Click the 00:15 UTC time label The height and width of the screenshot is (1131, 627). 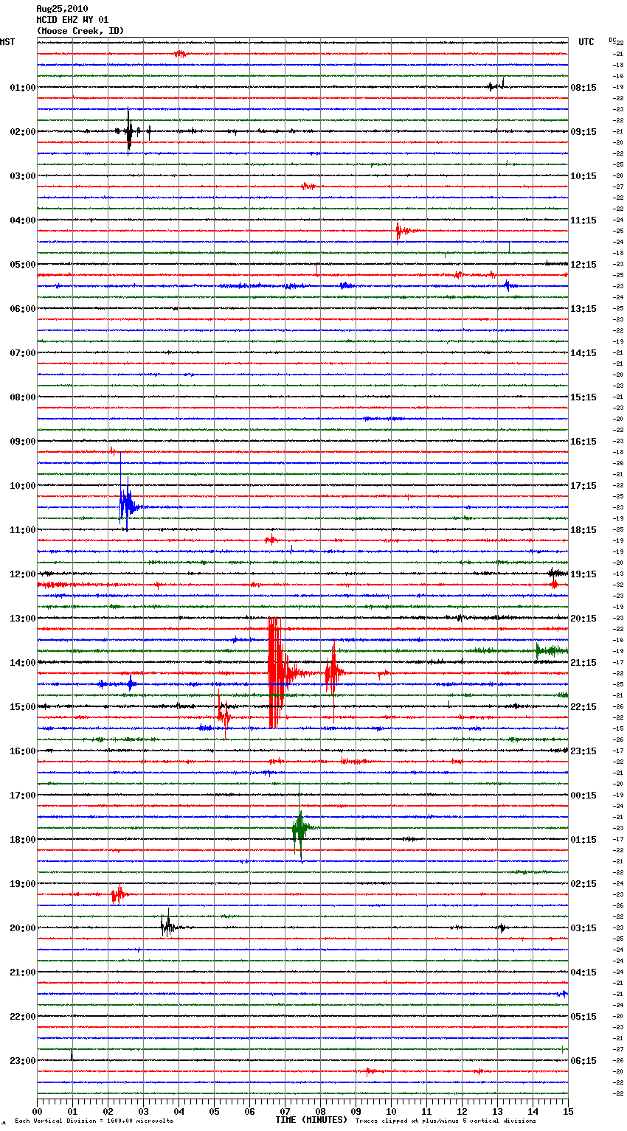(x=583, y=796)
